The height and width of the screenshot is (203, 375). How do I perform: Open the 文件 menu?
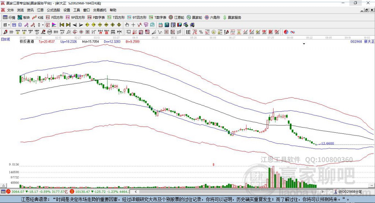tap(10, 10)
